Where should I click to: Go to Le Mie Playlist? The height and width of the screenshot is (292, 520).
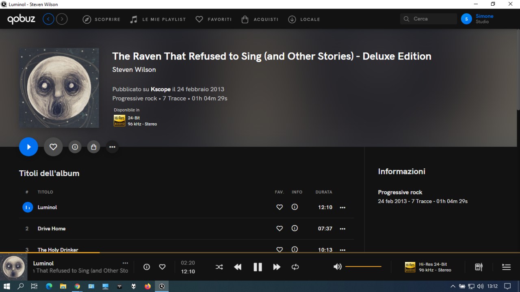coord(158,19)
